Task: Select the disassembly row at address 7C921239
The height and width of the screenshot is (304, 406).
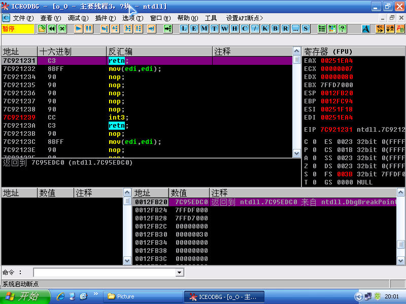Action: point(147,118)
